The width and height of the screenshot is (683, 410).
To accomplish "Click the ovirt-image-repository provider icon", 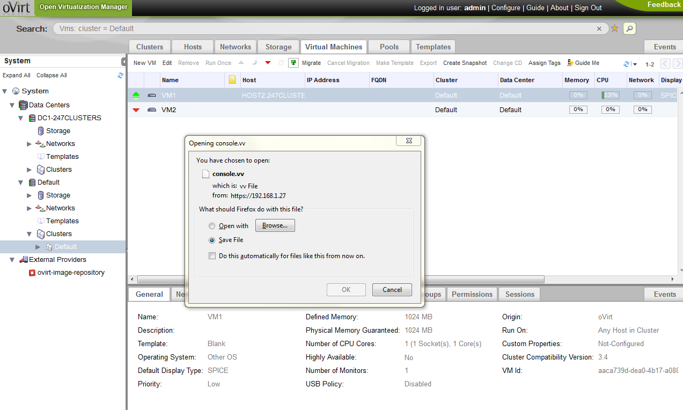I will click(x=32, y=273).
